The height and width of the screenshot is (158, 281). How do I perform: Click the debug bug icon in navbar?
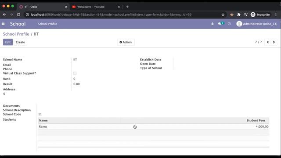(213, 24)
